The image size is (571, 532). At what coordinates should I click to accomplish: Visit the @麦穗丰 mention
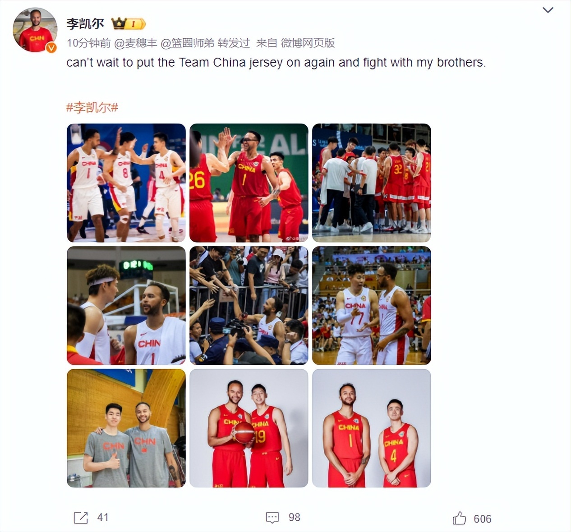[136, 43]
